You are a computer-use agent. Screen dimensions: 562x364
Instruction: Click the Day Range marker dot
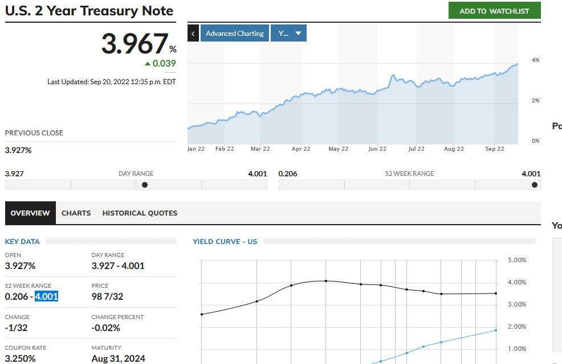pyautogui.click(x=145, y=185)
